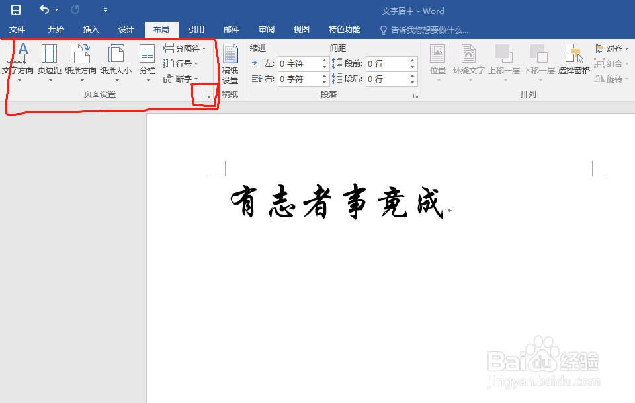Decrease the 段前 spacing value
Screen dimensions: 635x403
[412, 67]
